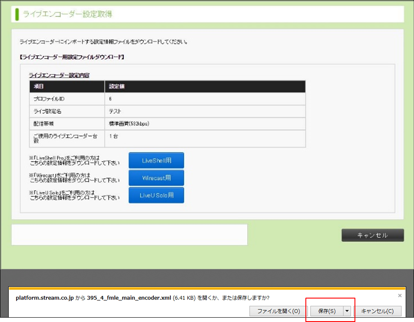
Task: Select the 395_4_fmle_main_encoder.xml file name
Action: pos(129,298)
